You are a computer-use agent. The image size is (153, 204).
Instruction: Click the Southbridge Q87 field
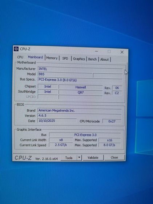tap(80, 93)
